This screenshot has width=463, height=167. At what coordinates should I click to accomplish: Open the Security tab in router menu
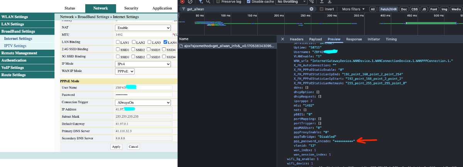[x=131, y=8]
